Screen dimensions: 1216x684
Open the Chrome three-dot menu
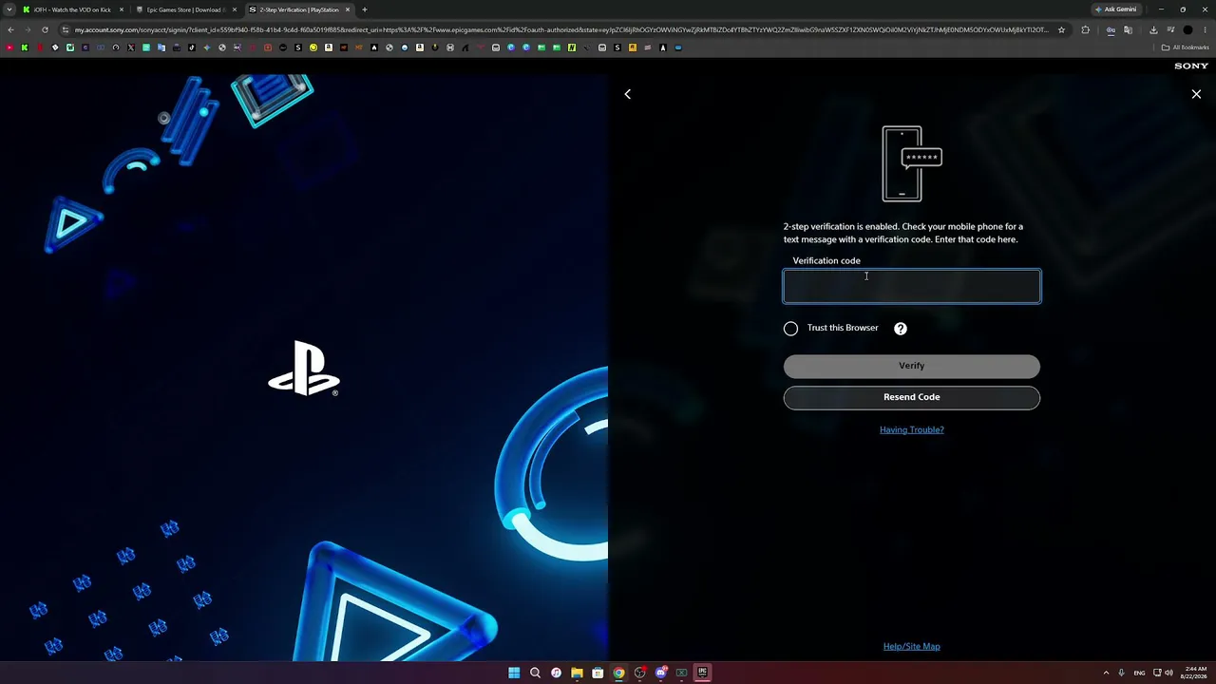tap(1205, 29)
